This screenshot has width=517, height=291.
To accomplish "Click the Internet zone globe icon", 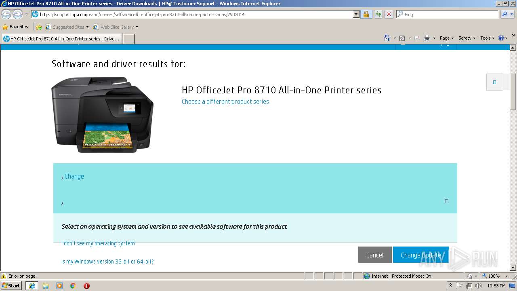I will 367,276.
